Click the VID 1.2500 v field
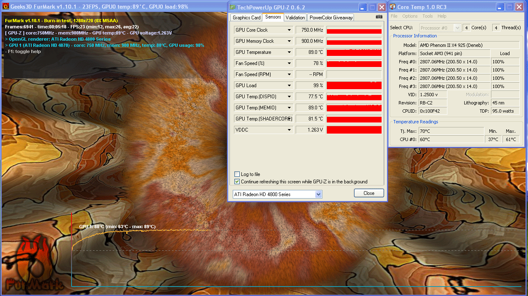 pyautogui.click(x=433, y=95)
